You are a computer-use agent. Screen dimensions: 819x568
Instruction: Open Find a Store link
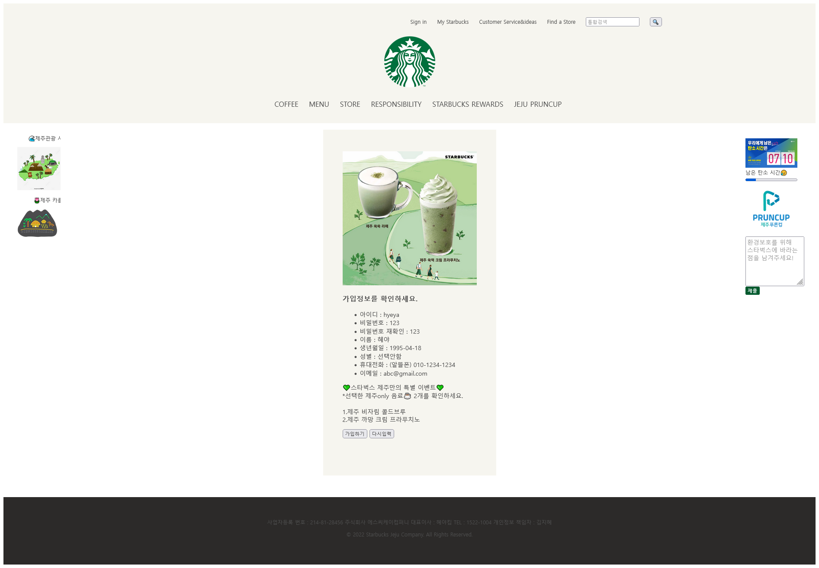pyautogui.click(x=561, y=22)
